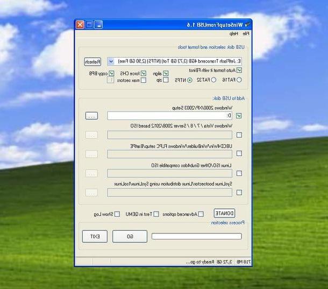Viewport: 328px width, 289px height.
Task: Click the process progress bar
Action: (x=197, y=236)
